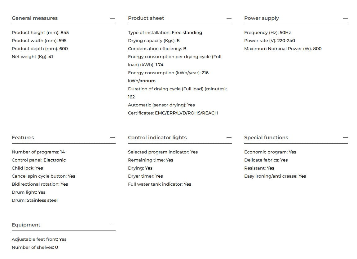
Task: Collapse the Product sheet section minus icon
Action: point(229,18)
